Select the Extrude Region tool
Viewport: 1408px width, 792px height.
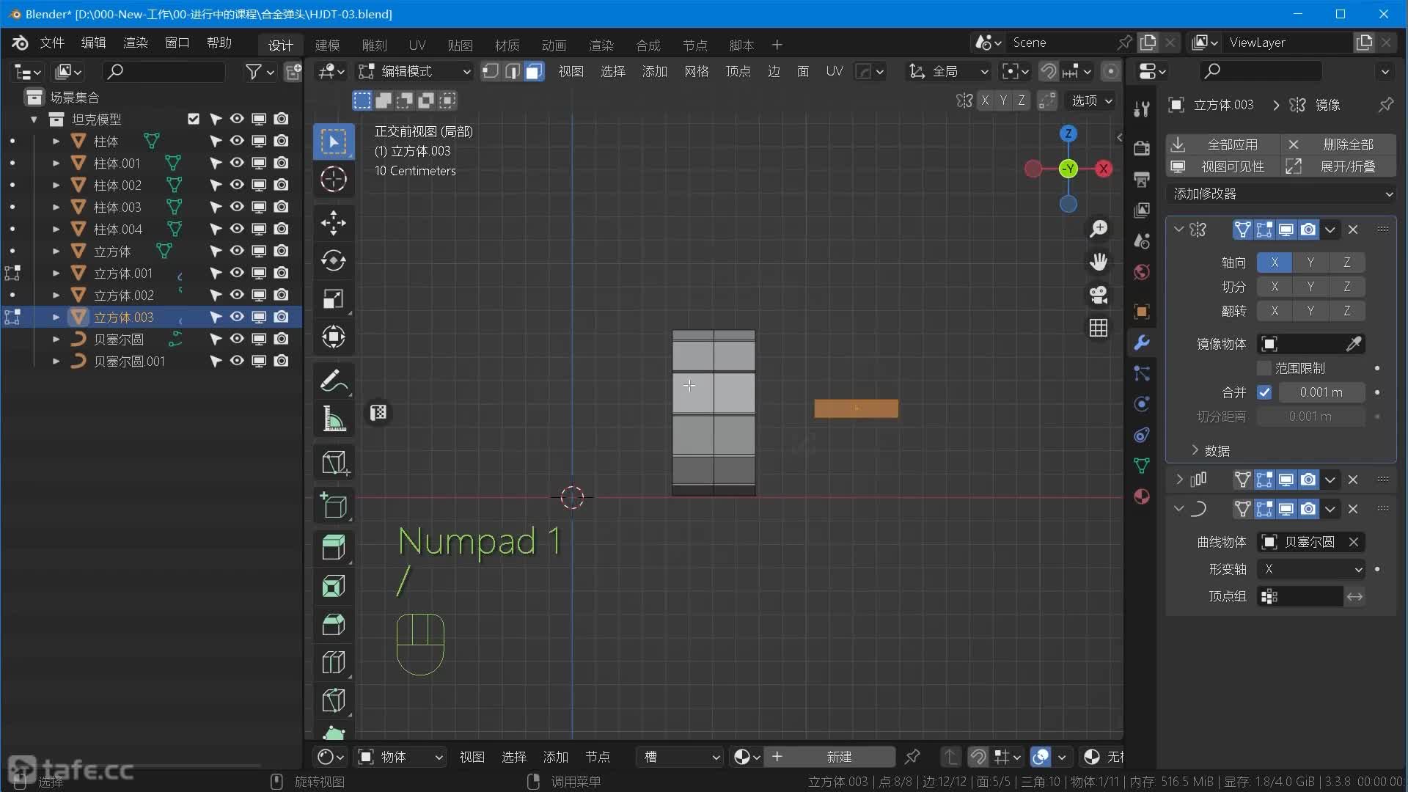click(x=334, y=546)
